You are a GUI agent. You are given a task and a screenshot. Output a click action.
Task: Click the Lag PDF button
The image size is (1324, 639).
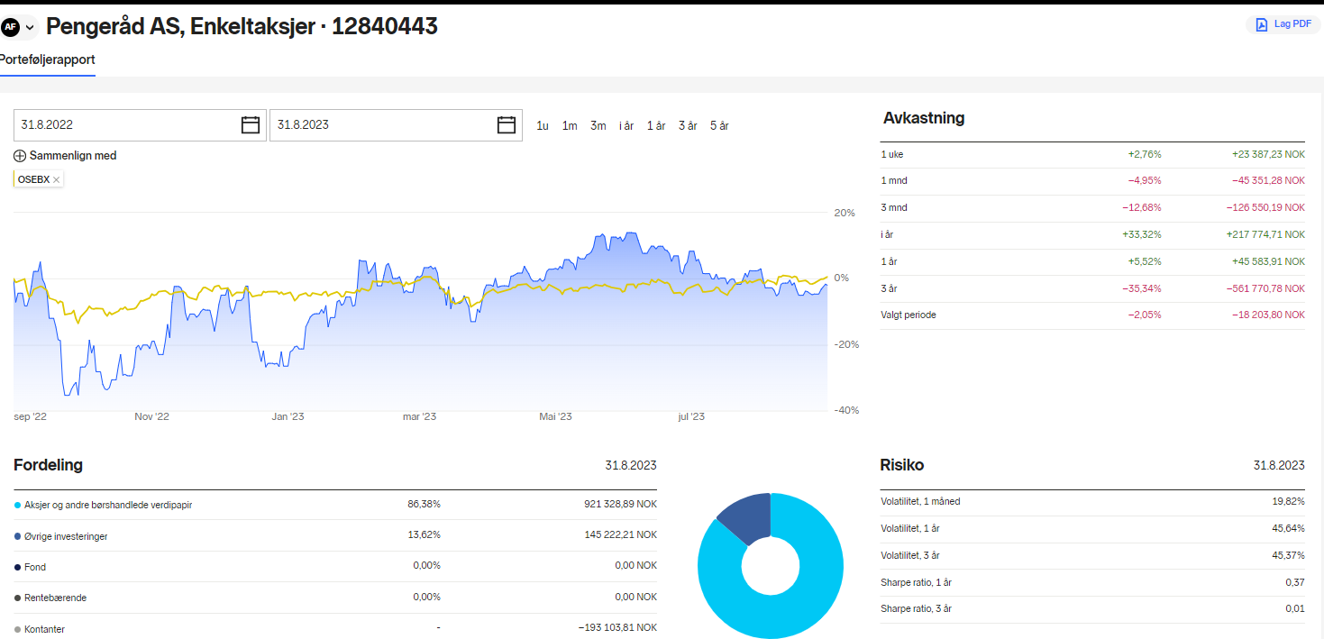pyautogui.click(x=1283, y=24)
